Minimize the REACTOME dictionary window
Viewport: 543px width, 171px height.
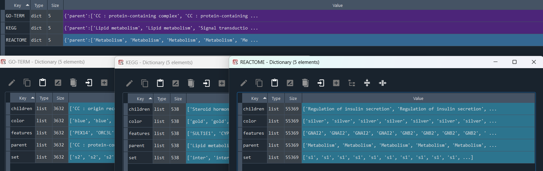(x=495, y=62)
